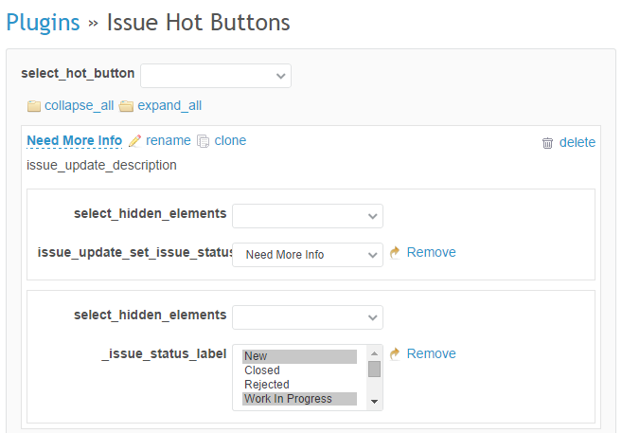The image size is (622, 433).
Task: Click the status list scroll down arrow
Action: (374, 402)
